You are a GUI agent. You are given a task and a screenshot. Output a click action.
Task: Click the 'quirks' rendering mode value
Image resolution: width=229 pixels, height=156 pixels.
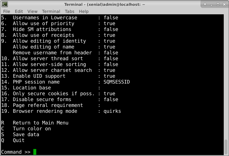(x=112, y=111)
